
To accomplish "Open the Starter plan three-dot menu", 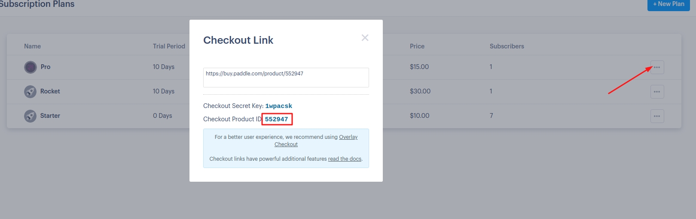I will (657, 116).
